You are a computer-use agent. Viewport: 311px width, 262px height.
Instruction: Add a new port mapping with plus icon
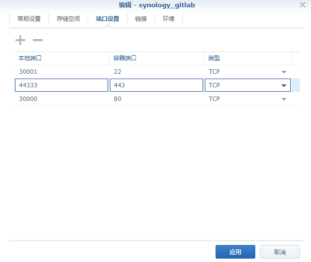(x=20, y=40)
